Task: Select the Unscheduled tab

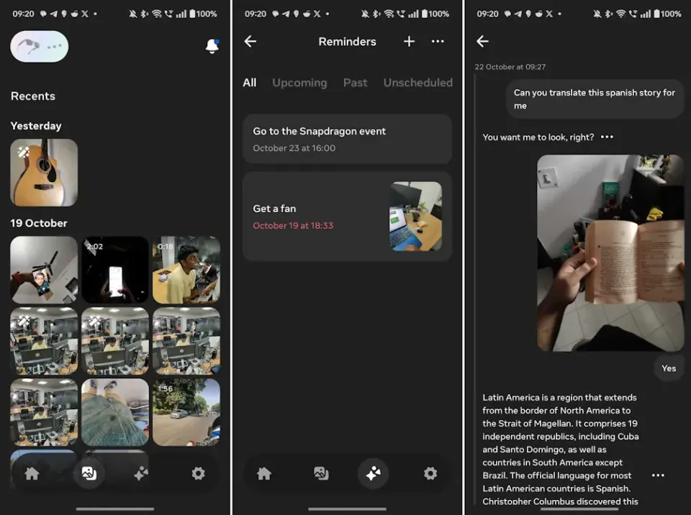Action: pyautogui.click(x=417, y=83)
